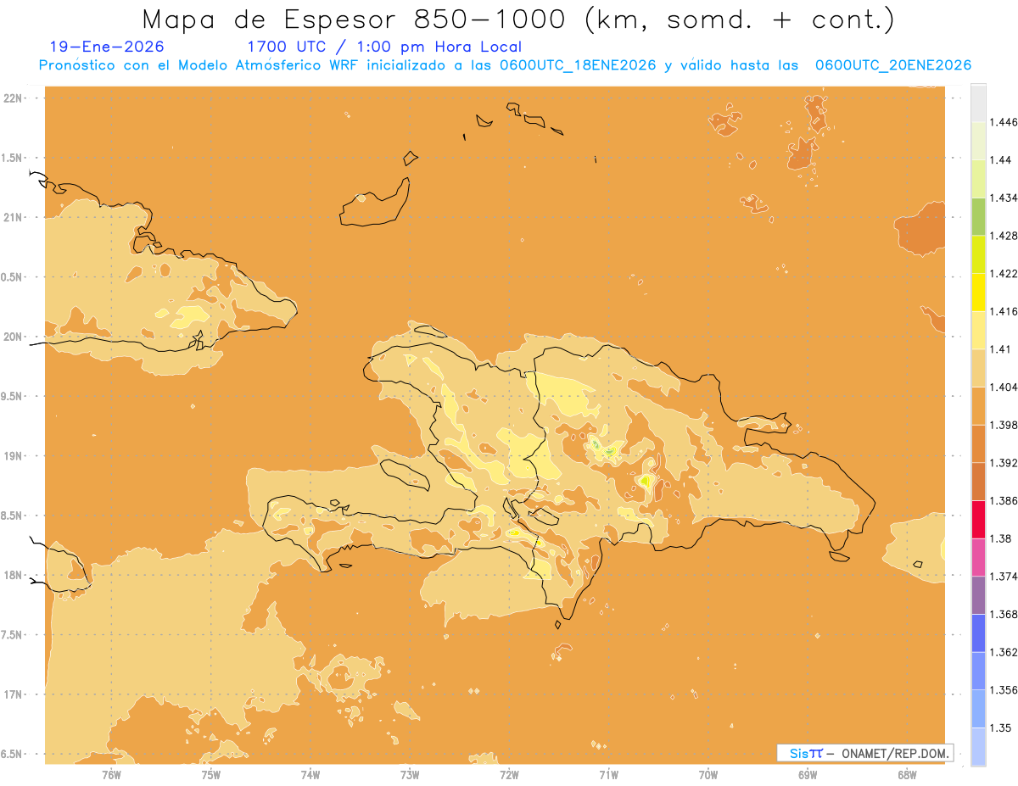Click the "22N" latitude label
Viewport: 1018px width, 786px height.
pyautogui.click(x=13, y=98)
